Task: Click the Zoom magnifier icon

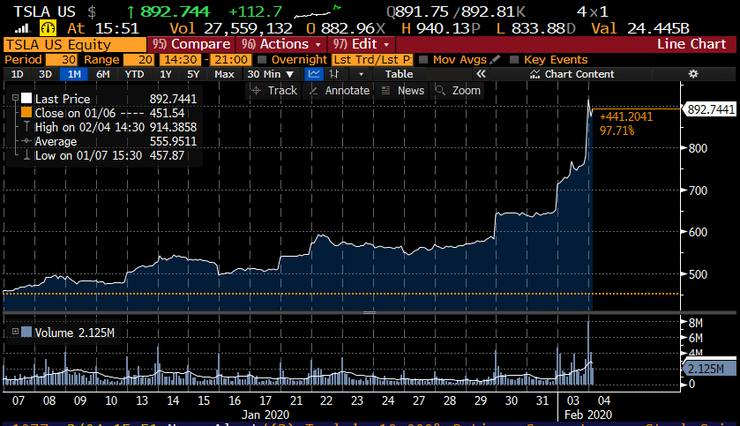Action: click(440, 90)
